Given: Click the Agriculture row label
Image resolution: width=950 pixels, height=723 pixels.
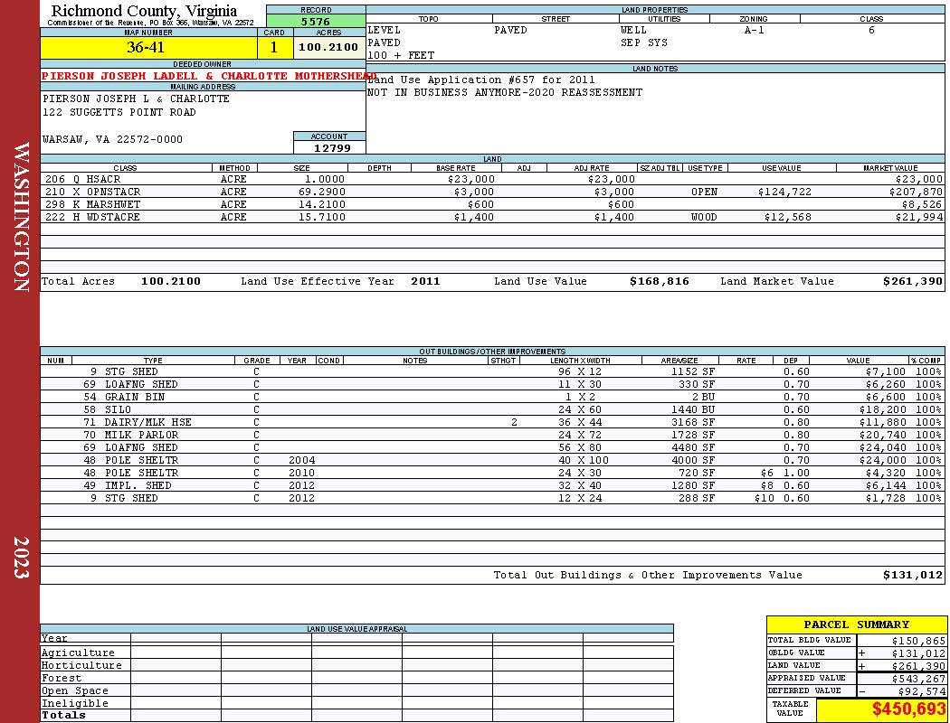Looking at the screenshot, I should 78,653.
